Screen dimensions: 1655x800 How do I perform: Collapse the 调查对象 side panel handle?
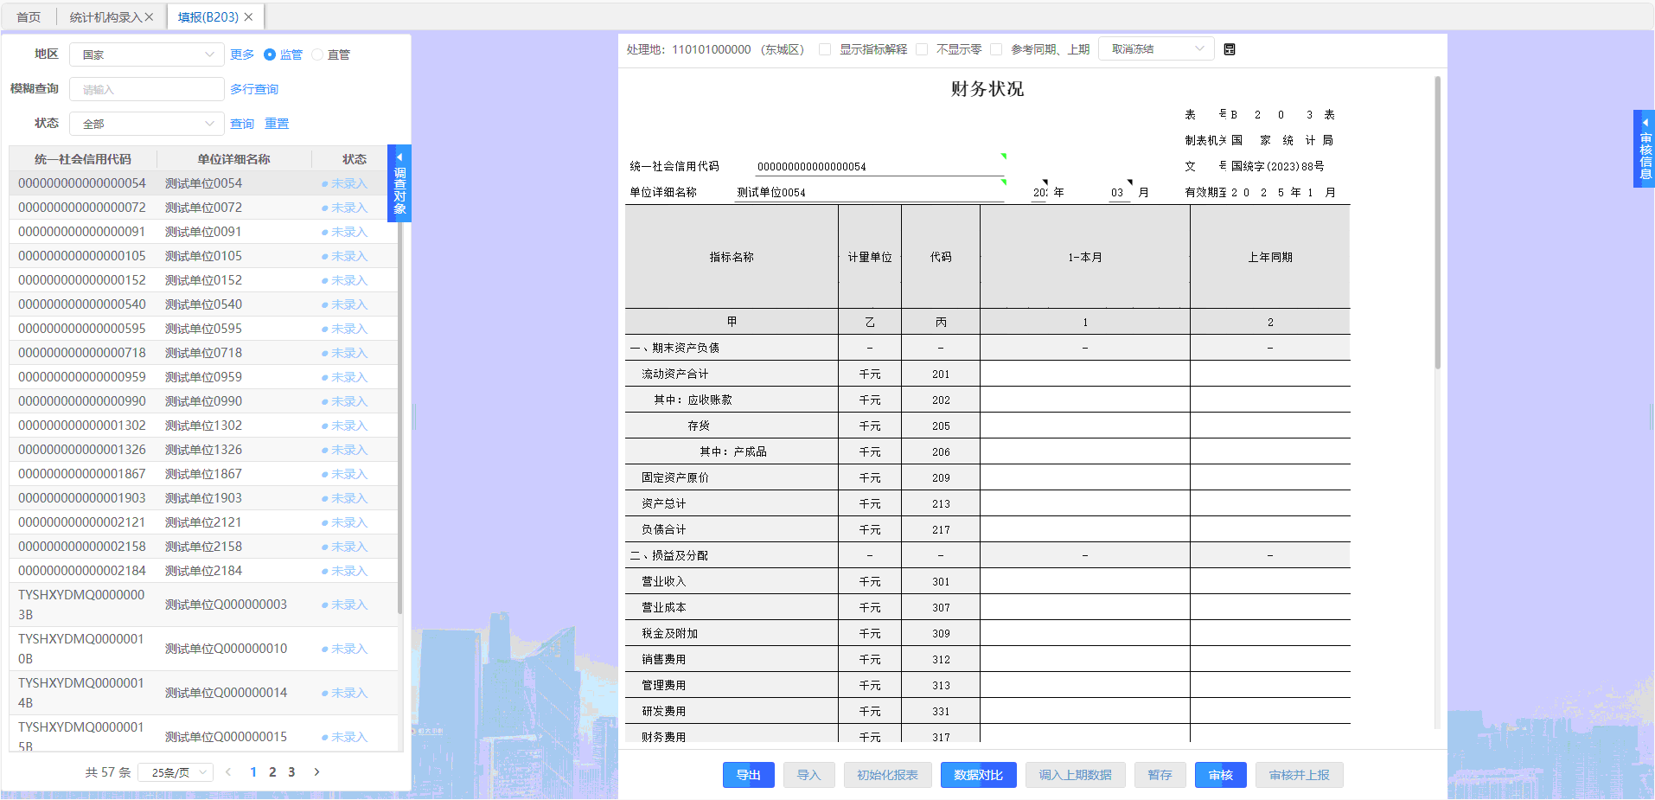[x=399, y=183]
